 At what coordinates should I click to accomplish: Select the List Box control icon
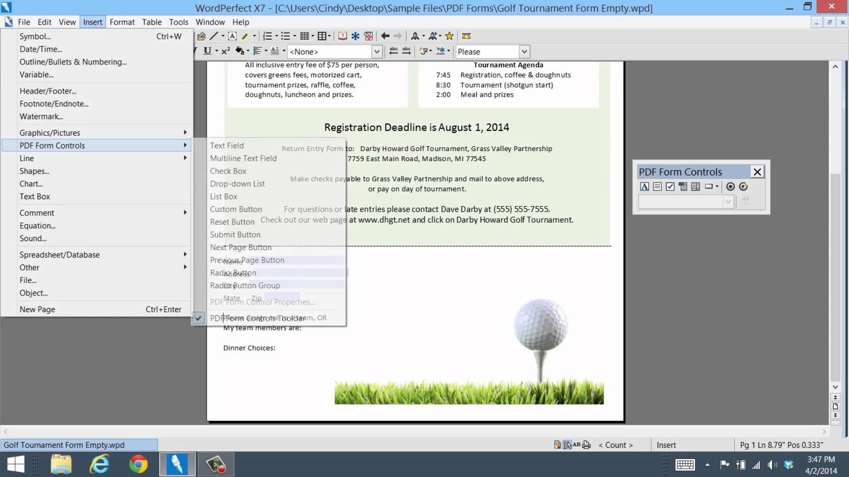(x=696, y=187)
